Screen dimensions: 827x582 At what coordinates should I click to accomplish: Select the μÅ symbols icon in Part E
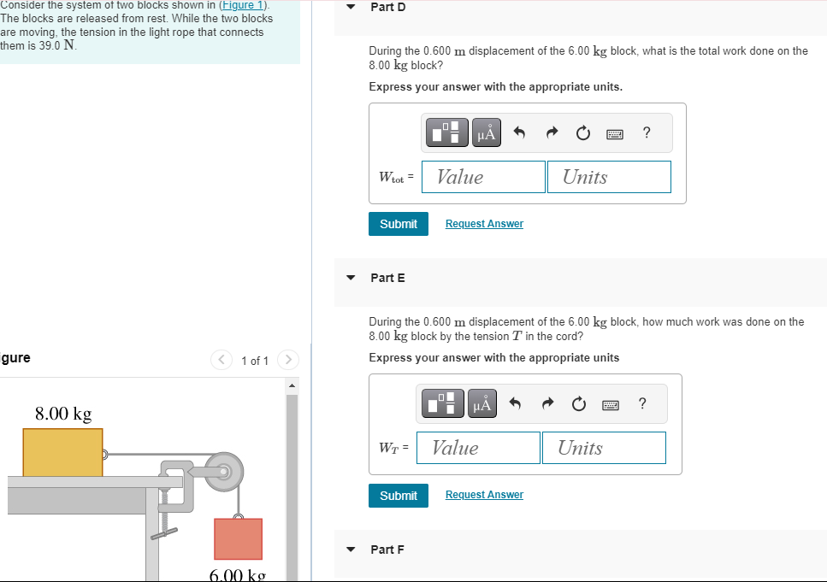[481, 403]
